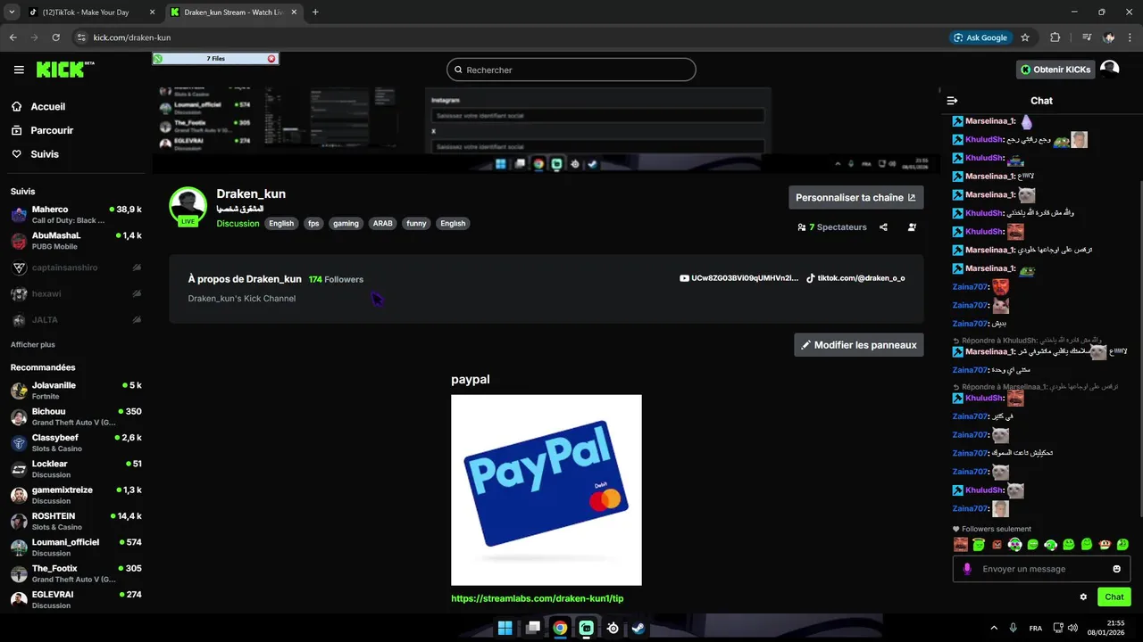Show hidden tray icons chevron

click(x=994, y=628)
